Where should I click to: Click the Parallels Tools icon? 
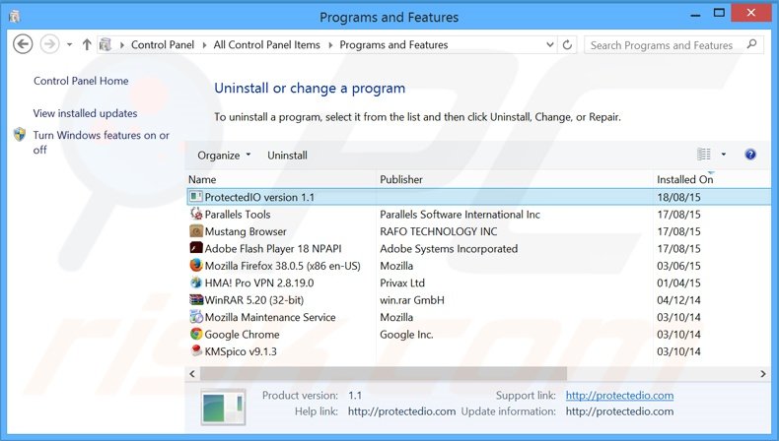click(196, 214)
